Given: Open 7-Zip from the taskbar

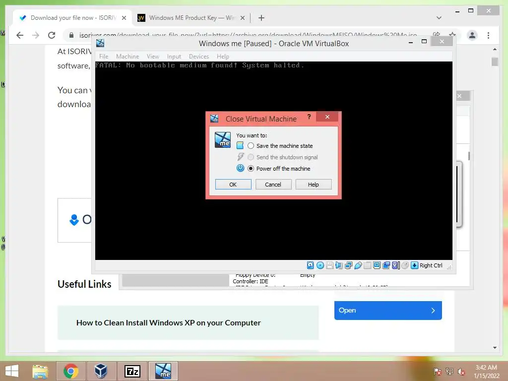Looking at the screenshot, I should click(x=132, y=371).
